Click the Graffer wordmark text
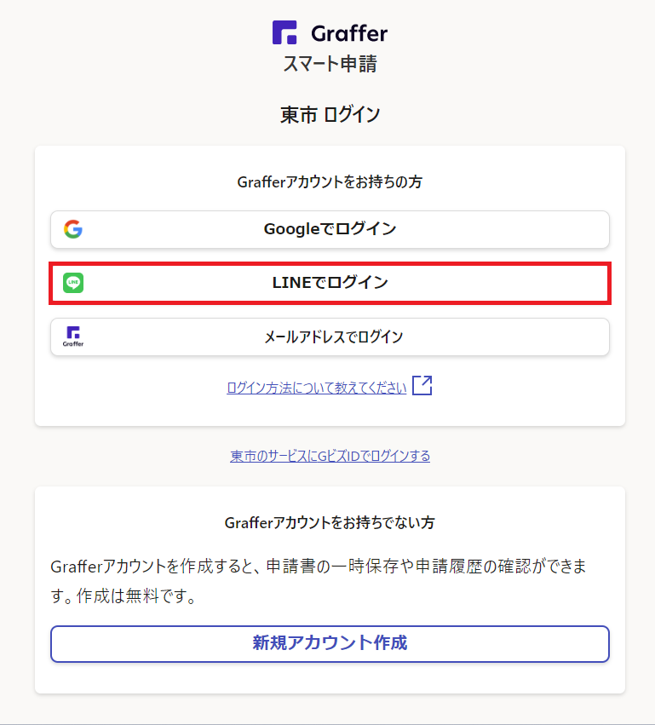This screenshot has height=725, width=655. coord(349,34)
